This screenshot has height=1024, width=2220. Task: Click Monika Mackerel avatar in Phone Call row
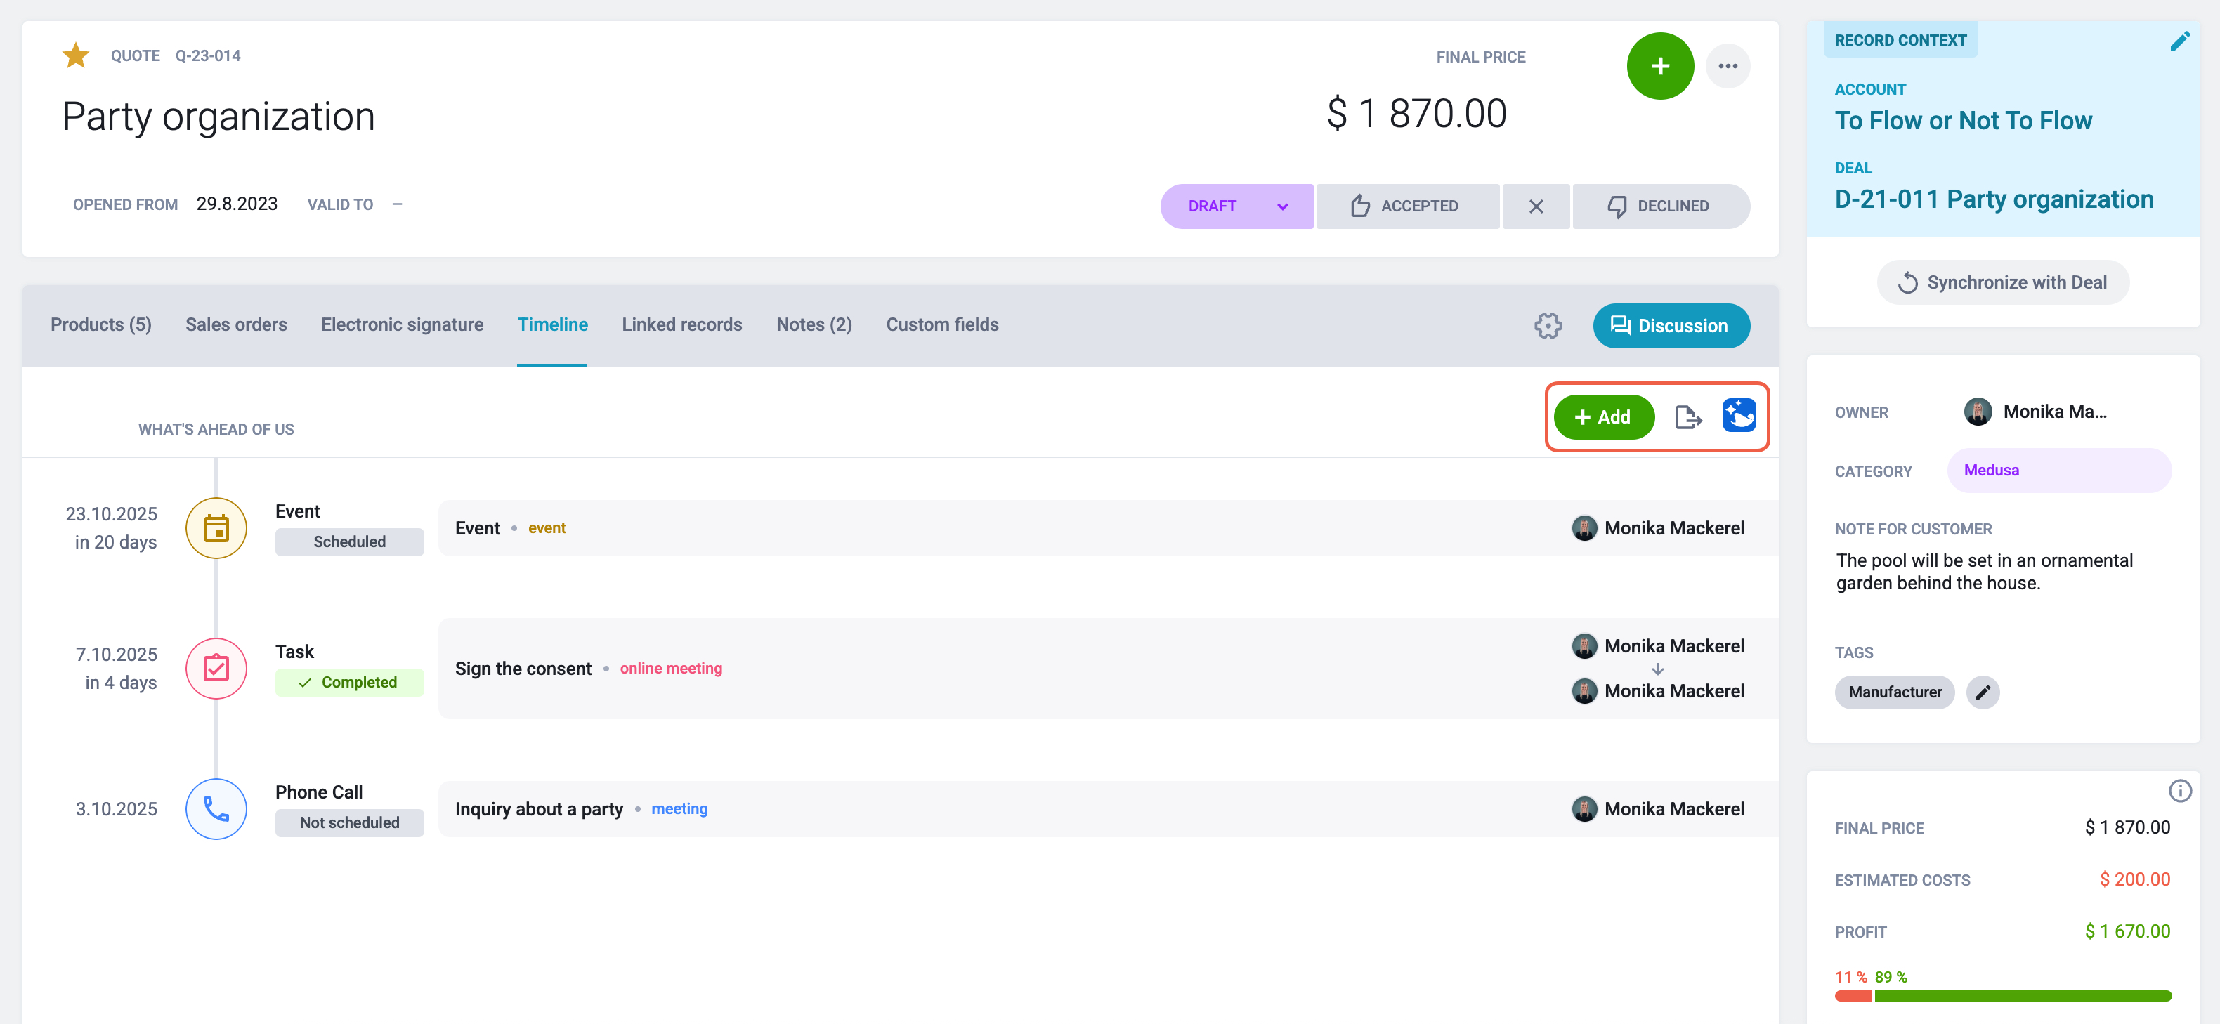coord(1584,808)
